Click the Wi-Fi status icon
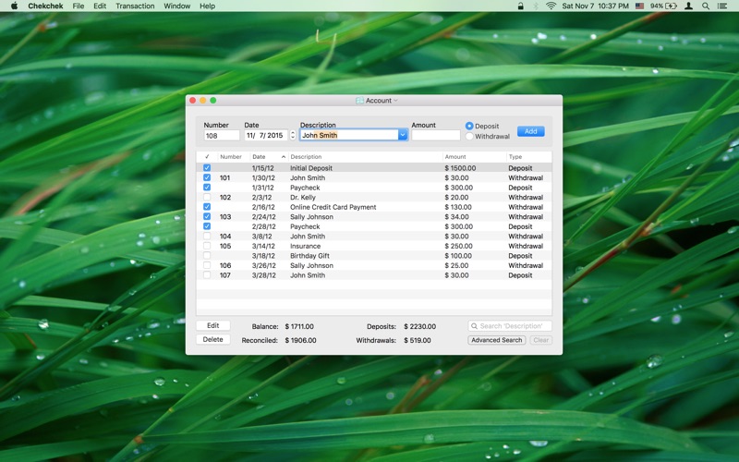This screenshot has height=462, width=739. point(551,6)
